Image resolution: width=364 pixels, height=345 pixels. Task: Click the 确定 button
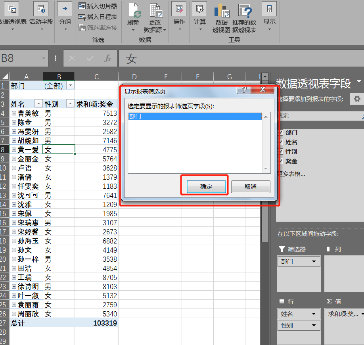(206, 187)
